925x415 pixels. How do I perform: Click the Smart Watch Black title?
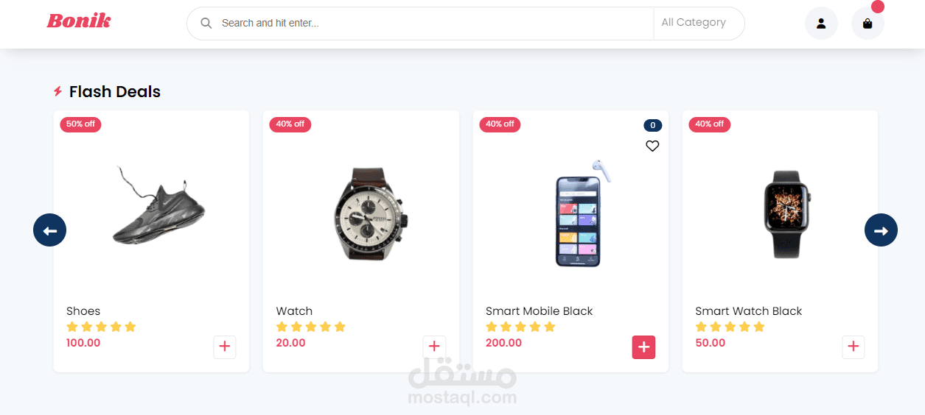pyautogui.click(x=749, y=311)
